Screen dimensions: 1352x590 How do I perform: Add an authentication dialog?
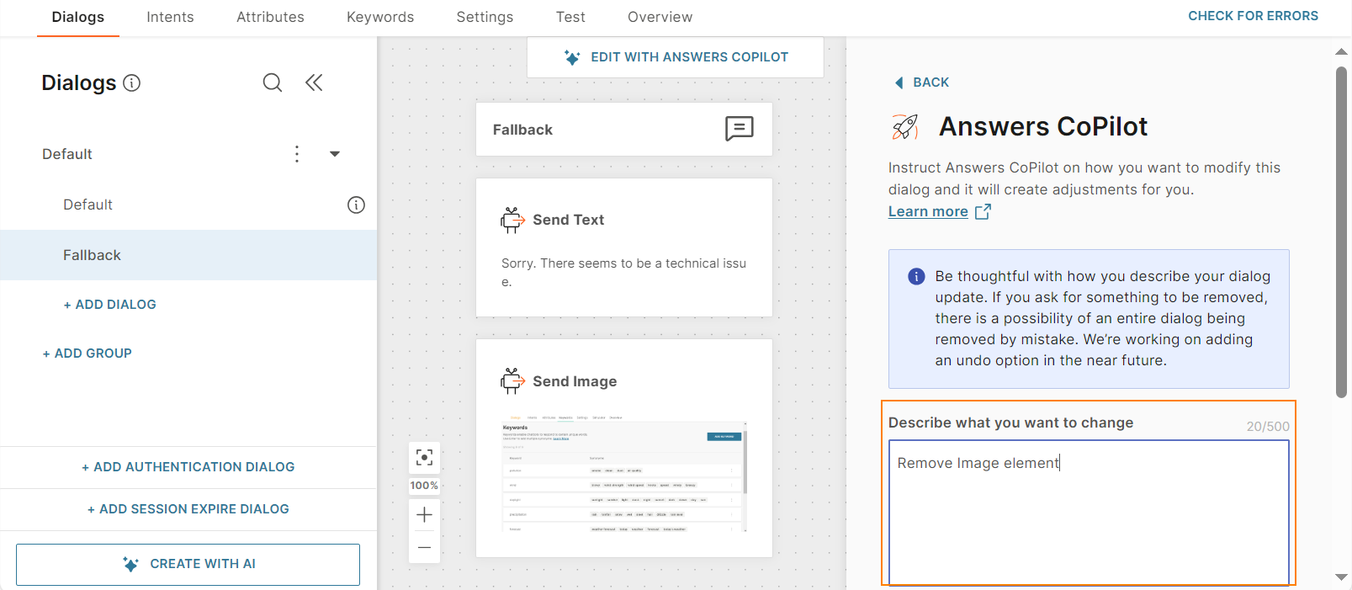[188, 467]
